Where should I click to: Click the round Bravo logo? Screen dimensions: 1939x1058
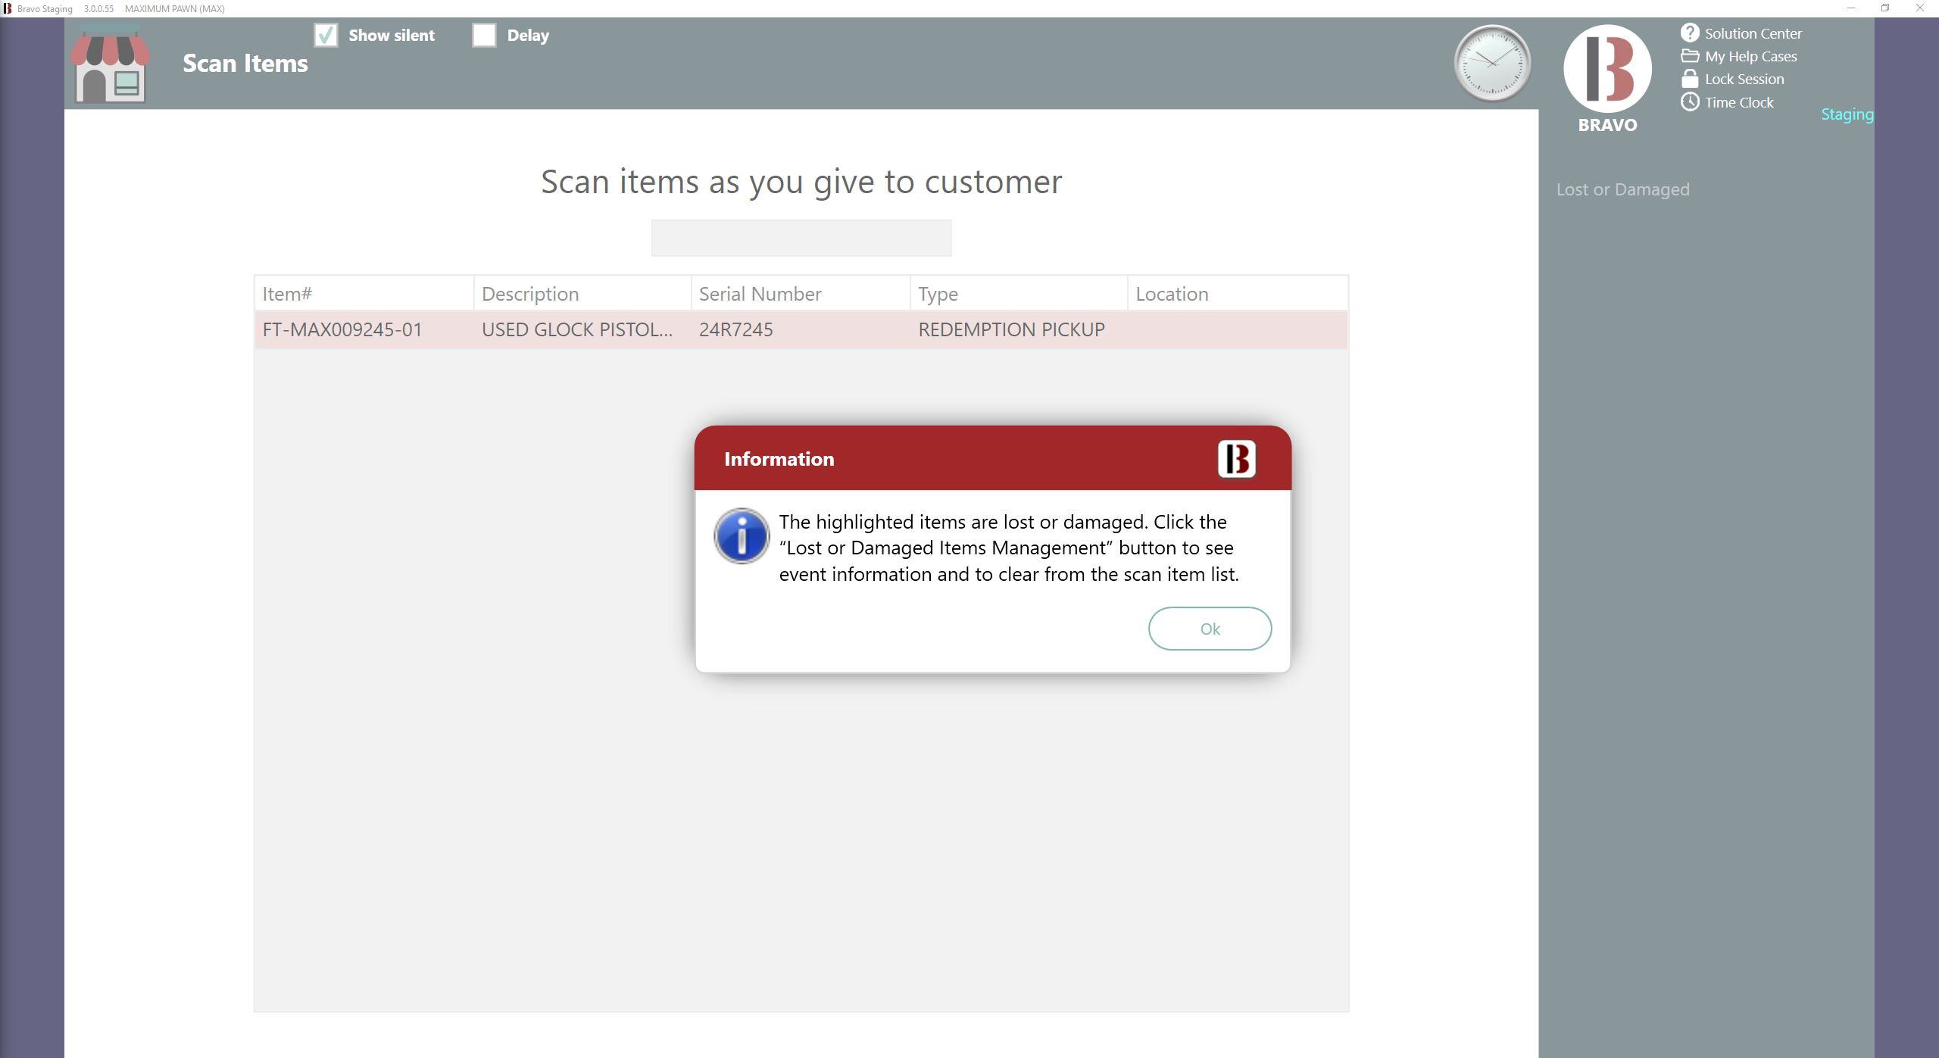tap(1606, 69)
